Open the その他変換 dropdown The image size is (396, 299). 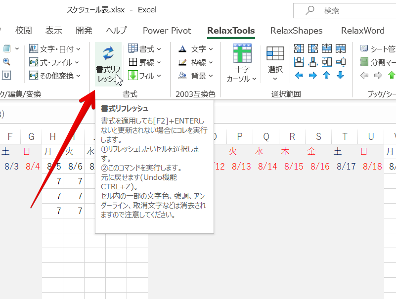(55, 76)
